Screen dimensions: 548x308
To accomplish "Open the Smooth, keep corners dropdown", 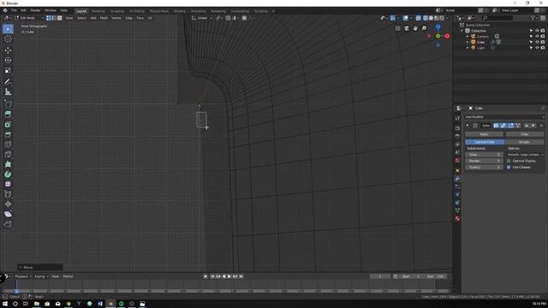I will 525,154.
